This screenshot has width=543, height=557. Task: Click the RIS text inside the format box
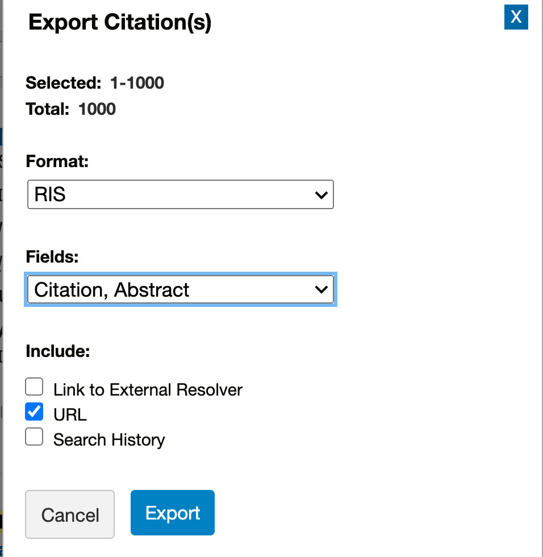pos(50,194)
